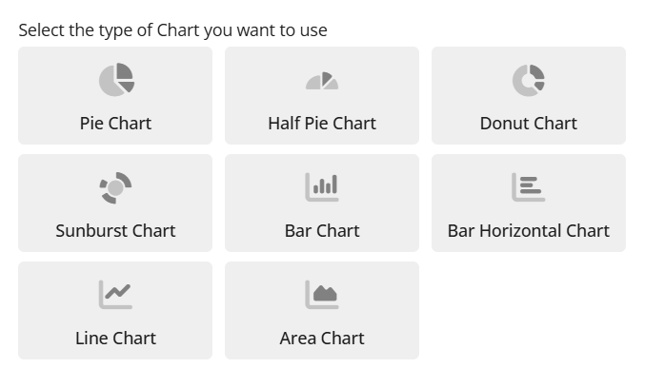Click the Bar Horizontal Chart icon

point(529,186)
